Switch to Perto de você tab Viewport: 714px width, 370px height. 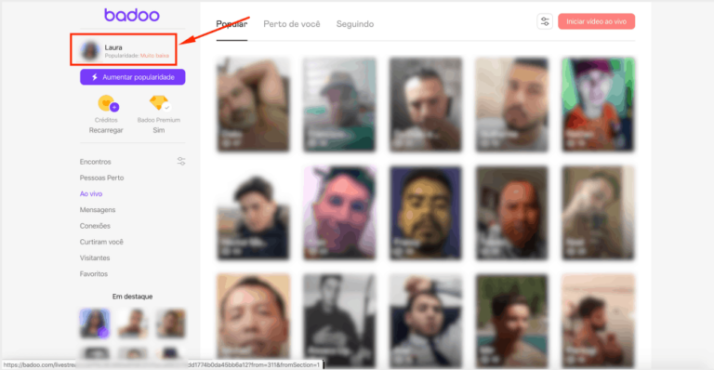pos(291,24)
